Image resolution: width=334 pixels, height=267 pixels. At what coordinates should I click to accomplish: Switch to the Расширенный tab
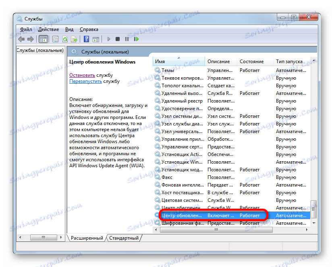(87, 238)
